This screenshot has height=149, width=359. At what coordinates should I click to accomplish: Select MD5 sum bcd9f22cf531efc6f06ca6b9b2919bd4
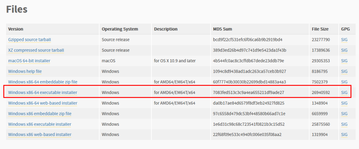pyautogui.click(x=248, y=40)
